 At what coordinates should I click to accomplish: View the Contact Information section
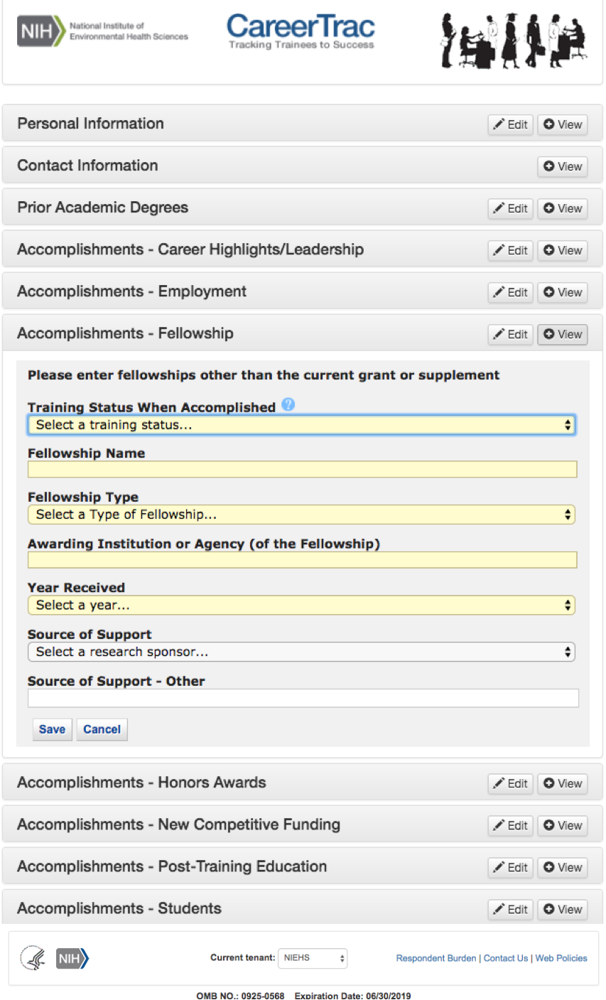pyautogui.click(x=562, y=166)
